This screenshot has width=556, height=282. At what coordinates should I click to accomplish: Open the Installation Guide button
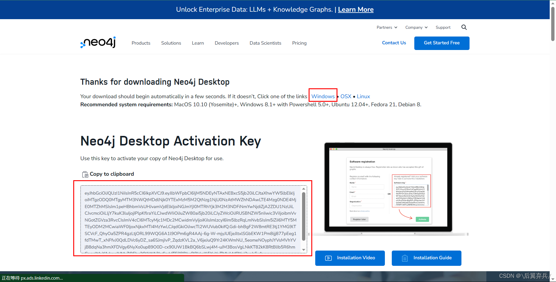[427, 258]
